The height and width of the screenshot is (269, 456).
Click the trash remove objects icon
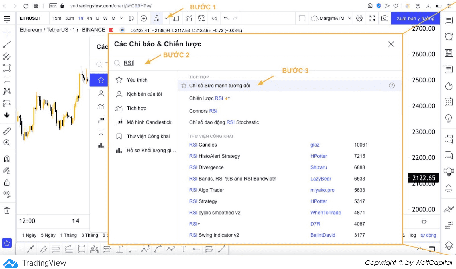coord(7,211)
